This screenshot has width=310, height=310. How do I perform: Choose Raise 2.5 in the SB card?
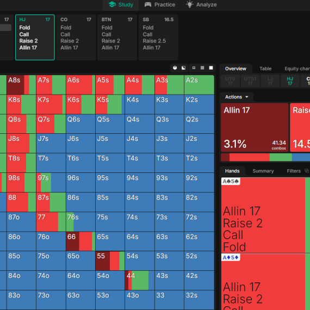tap(154, 41)
